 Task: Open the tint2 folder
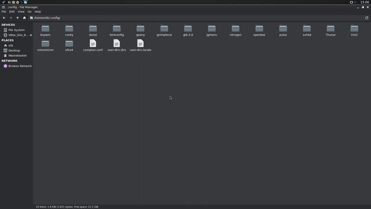354,31
